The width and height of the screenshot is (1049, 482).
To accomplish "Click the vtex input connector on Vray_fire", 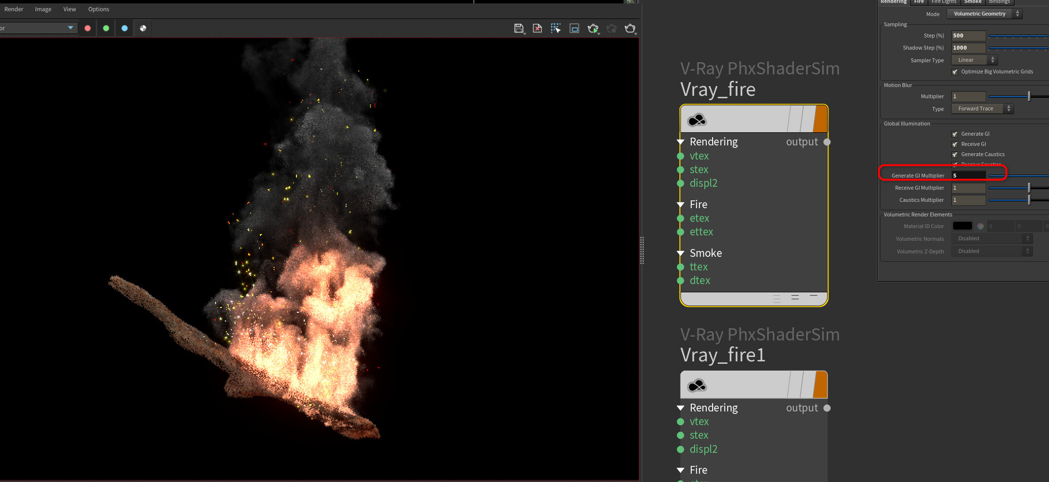I will tap(681, 156).
